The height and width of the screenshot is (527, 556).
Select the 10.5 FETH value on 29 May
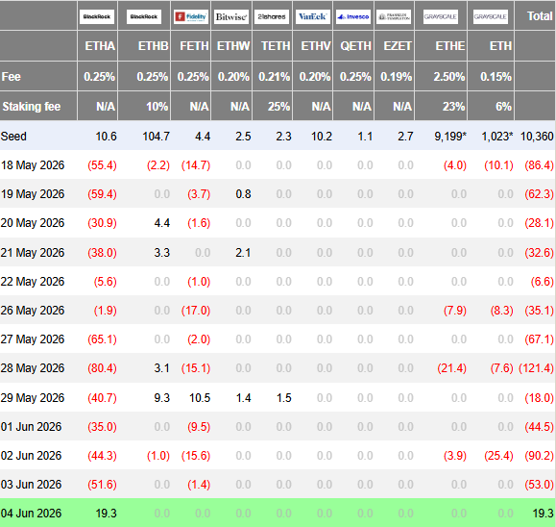point(200,398)
